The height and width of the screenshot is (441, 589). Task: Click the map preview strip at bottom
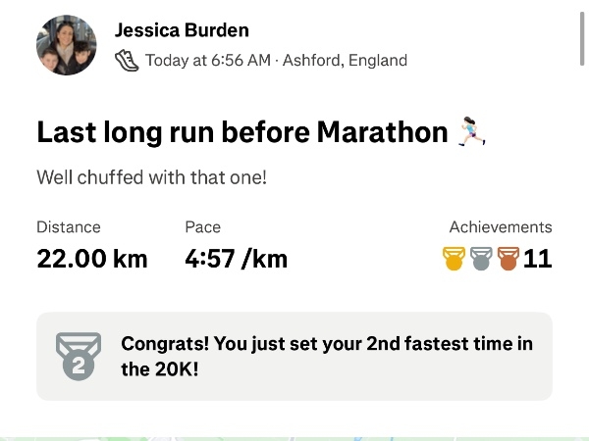click(294, 438)
